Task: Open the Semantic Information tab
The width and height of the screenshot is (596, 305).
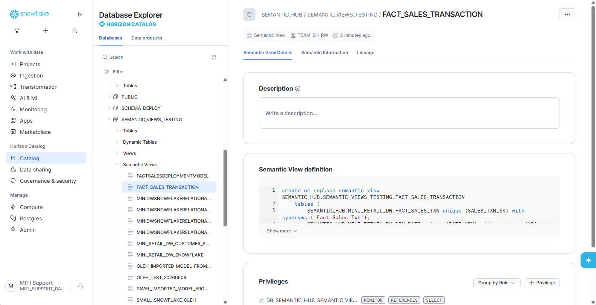Action: [x=325, y=53]
